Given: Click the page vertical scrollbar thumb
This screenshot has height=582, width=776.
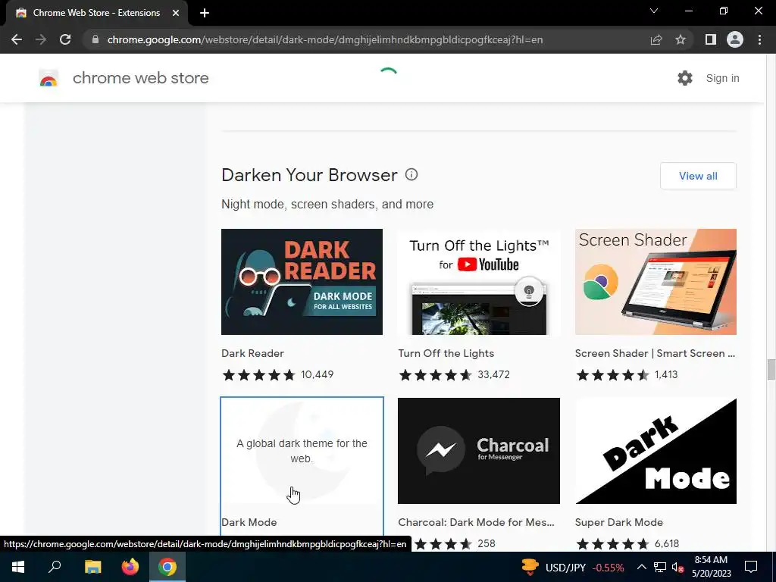Looking at the screenshot, I should pos(771,369).
